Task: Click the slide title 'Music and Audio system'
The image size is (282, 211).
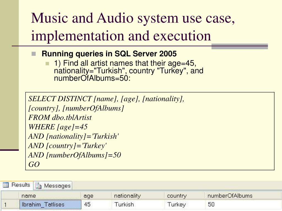Action: point(133,27)
